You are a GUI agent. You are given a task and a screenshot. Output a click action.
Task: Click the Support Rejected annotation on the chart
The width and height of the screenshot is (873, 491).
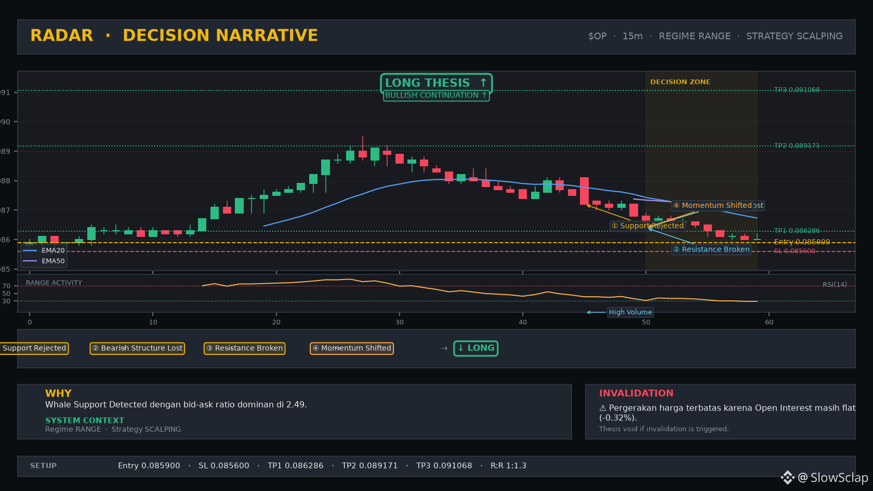(x=647, y=225)
